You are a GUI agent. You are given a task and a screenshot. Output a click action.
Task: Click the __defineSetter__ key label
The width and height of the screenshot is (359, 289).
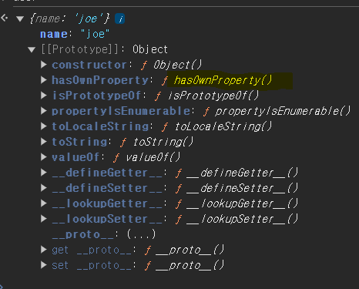coord(107,188)
